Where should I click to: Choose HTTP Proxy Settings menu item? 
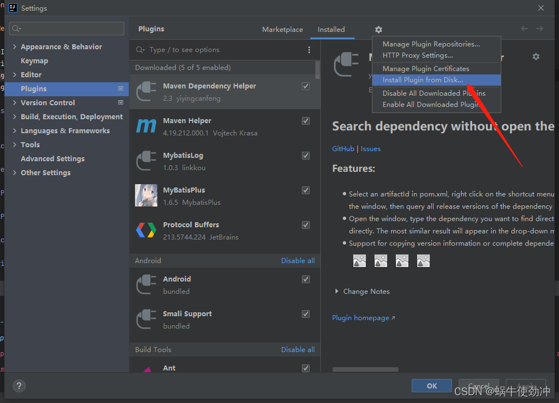(436, 55)
